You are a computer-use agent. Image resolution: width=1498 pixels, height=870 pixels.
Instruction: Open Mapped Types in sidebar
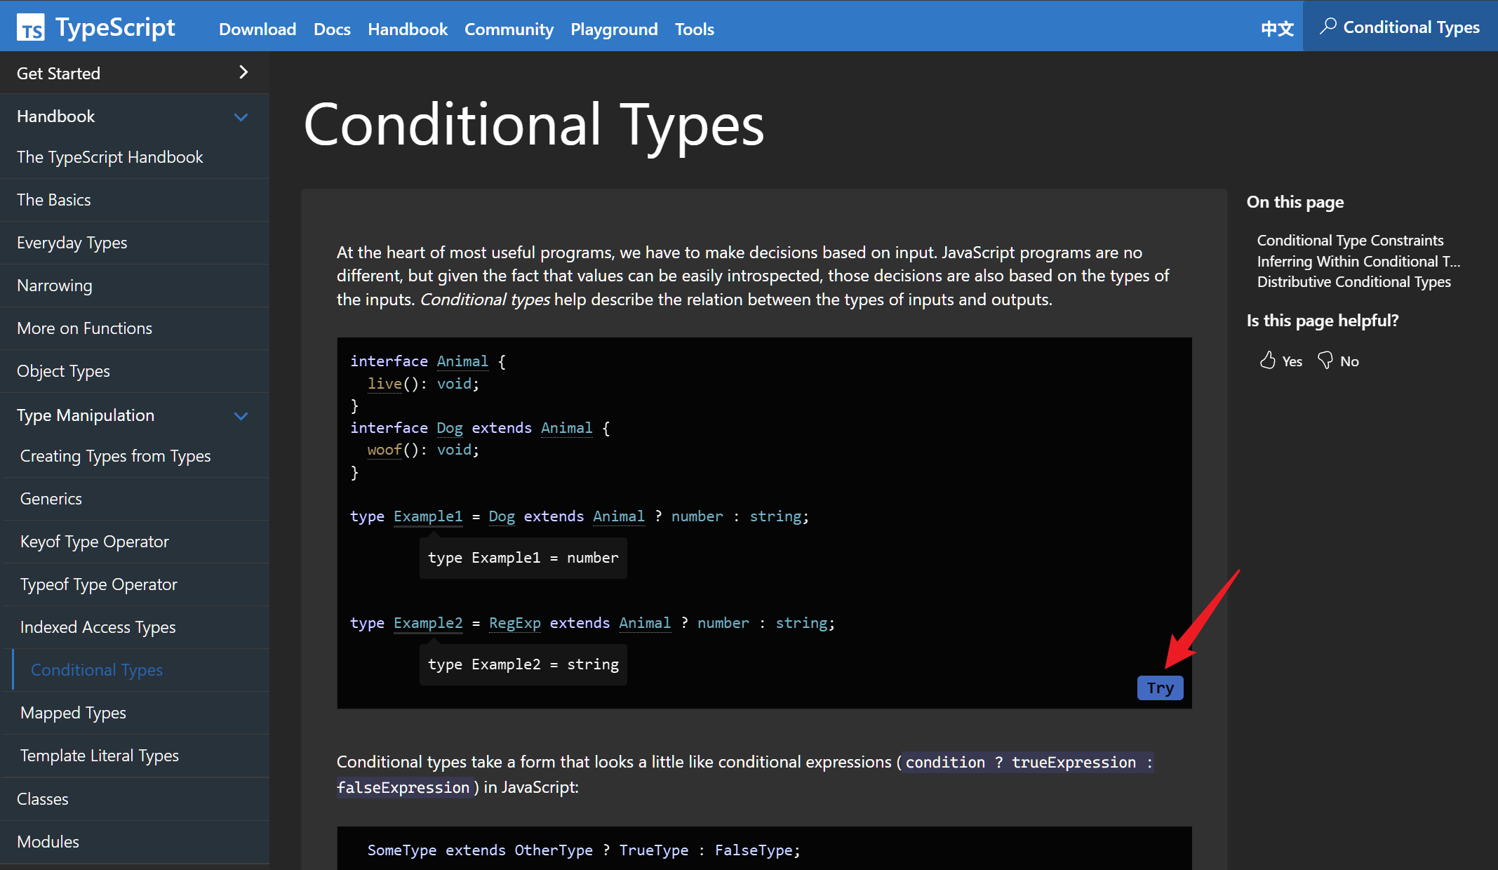tap(73, 713)
